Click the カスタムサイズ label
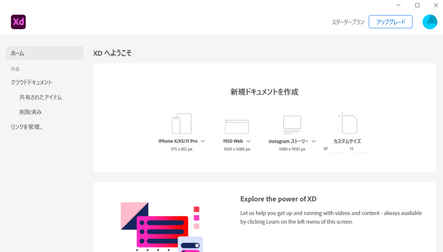 tap(347, 141)
